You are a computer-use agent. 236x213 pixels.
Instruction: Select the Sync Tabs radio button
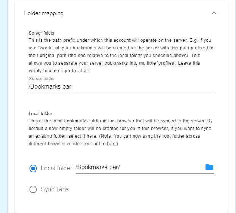tap(33, 189)
